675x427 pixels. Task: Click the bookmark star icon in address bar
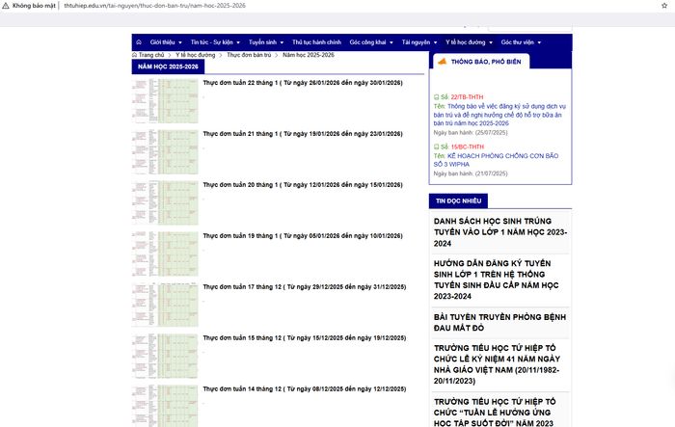[664, 6]
